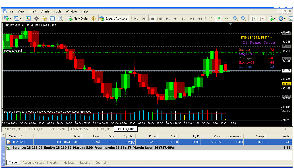Viewport: 294px width, 168px height.
Task: Expand the new chart dropdown arrow
Action: pyautogui.click(x=11, y=19)
